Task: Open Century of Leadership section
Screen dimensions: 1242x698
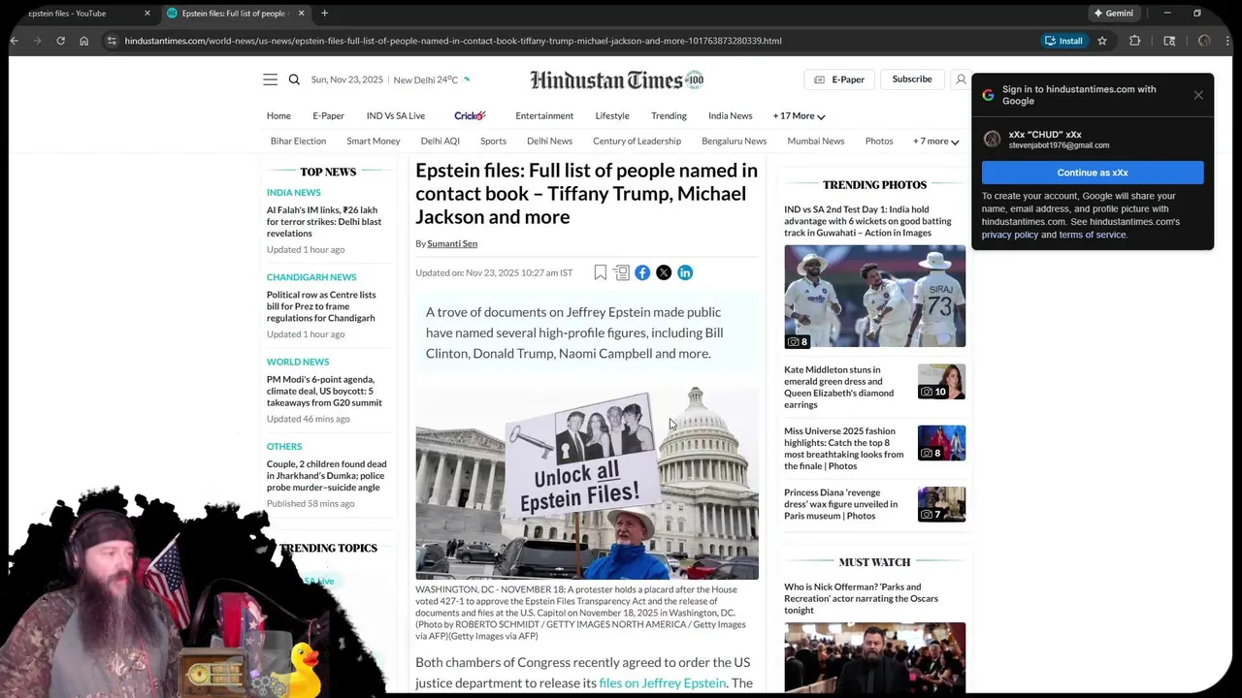Action: pos(637,141)
